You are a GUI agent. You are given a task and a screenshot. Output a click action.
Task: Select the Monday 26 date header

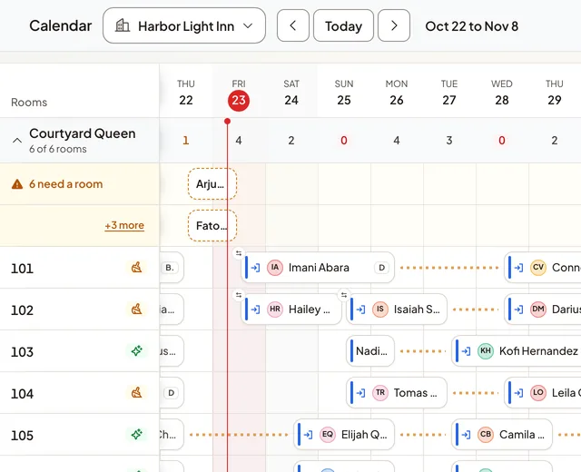397,93
